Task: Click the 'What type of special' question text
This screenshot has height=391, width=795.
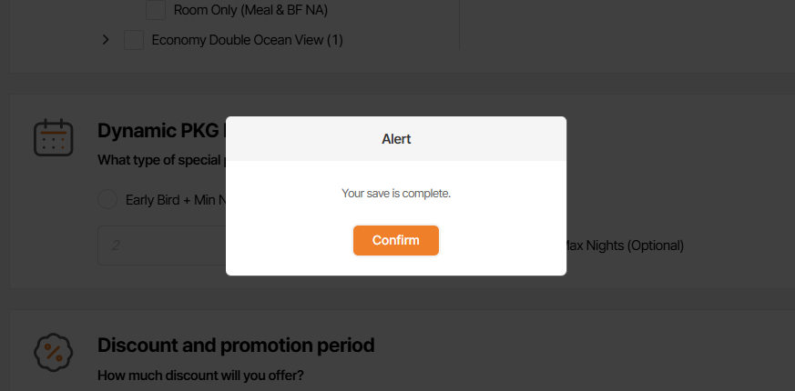Action: point(160,160)
